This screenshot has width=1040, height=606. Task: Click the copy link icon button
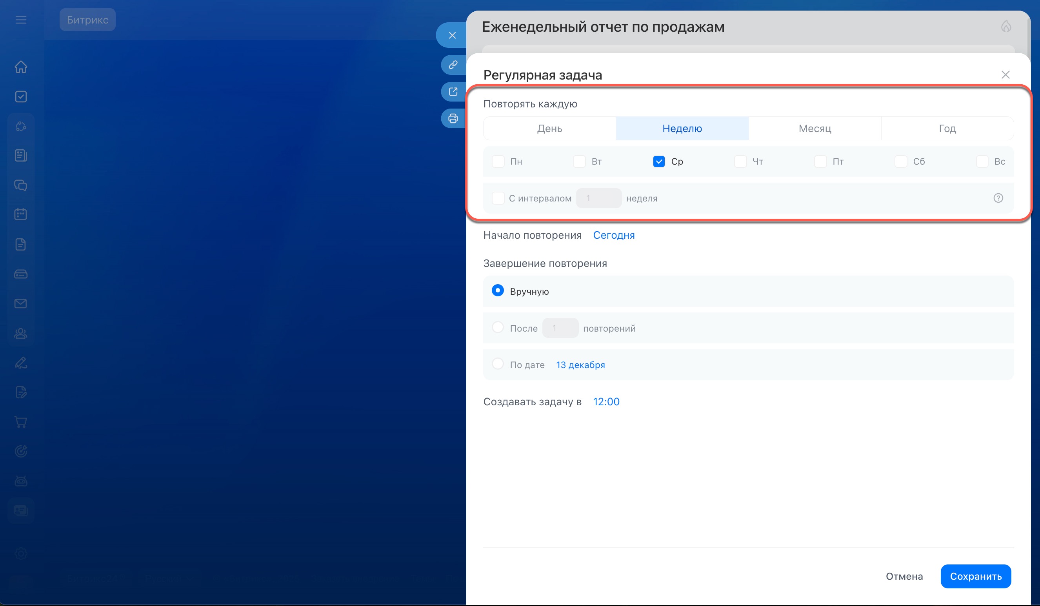pos(453,65)
